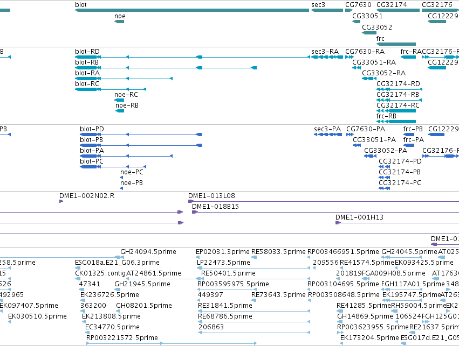The height and width of the screenshot is (346, 459).
Task: Click transcript blot-RD label
Action: point(87,52)
